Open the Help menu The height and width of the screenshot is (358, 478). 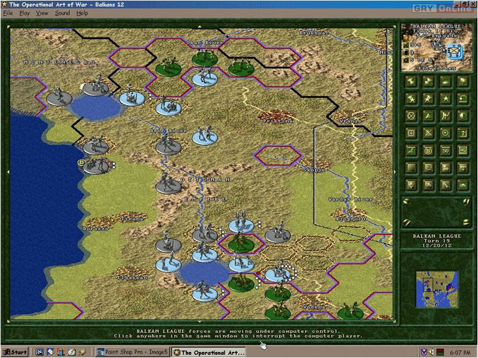(x=82, y=13)
